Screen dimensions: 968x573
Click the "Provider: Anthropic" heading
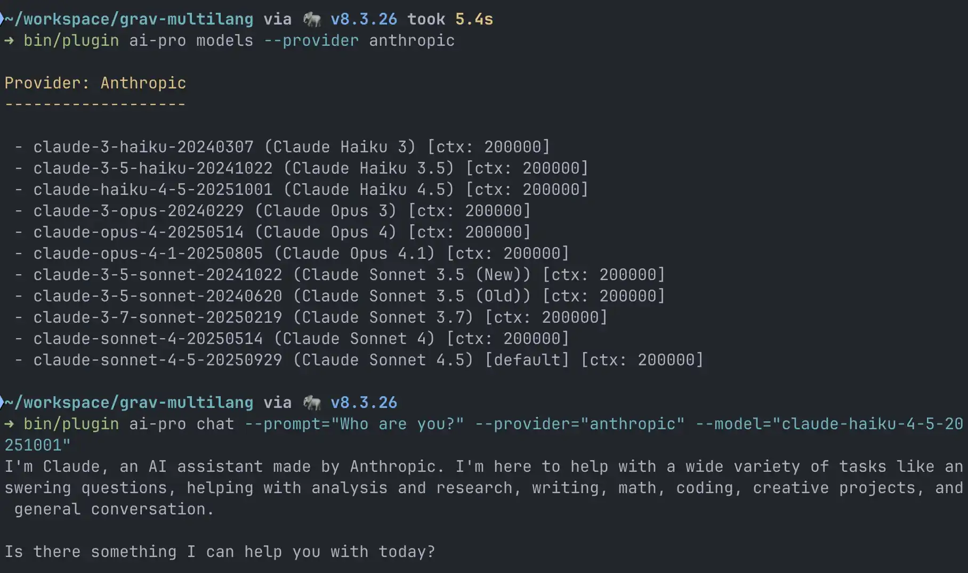point(95,83)
